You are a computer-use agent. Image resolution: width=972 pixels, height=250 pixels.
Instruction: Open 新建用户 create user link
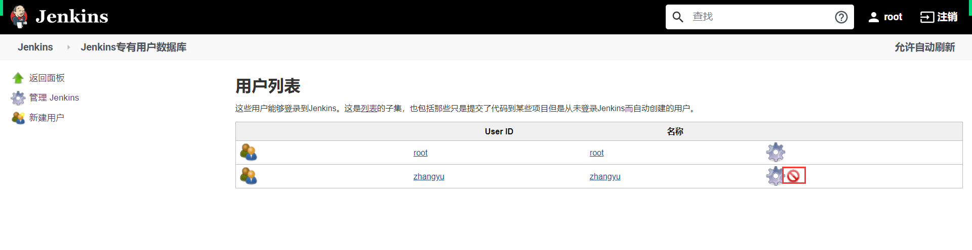click(x=47, y=118)
